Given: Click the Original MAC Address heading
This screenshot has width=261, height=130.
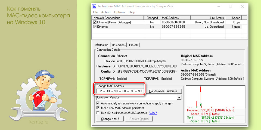Looking at the screenshot, I should pyautogui.click(x=197, y=56).
